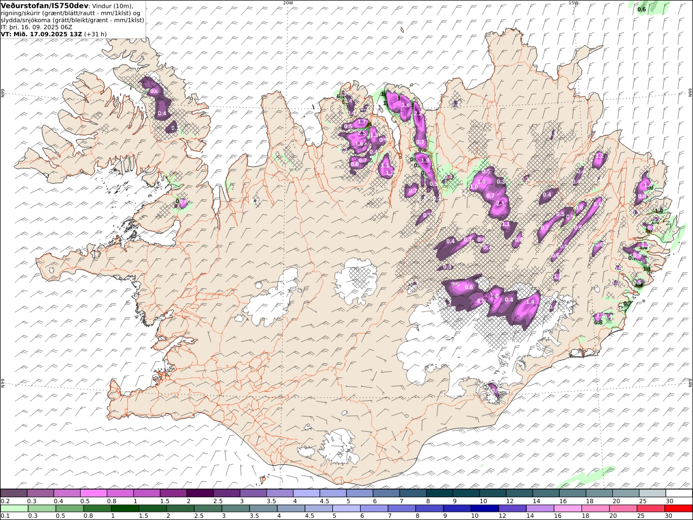Select the bright red swatch after 30 in lower legend

679,509
